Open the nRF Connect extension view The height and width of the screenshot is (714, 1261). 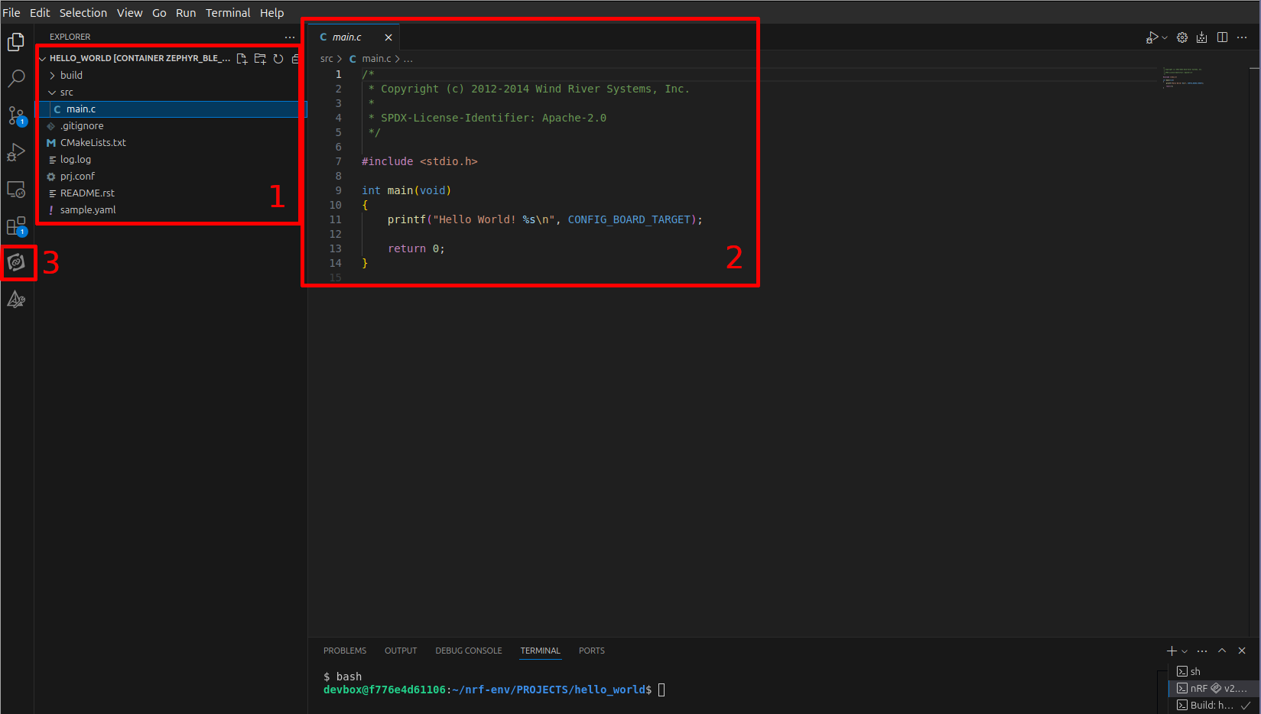tap(16, 262)
